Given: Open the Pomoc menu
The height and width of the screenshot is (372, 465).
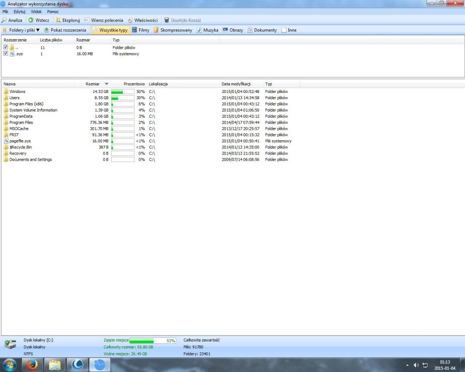Looking at the screenshot, I should point(53,12).
